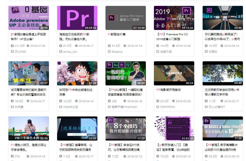This screenshot has height=161, width=246.
Task: Click the uploader icon beside Batapha
Action: [109, 52]
